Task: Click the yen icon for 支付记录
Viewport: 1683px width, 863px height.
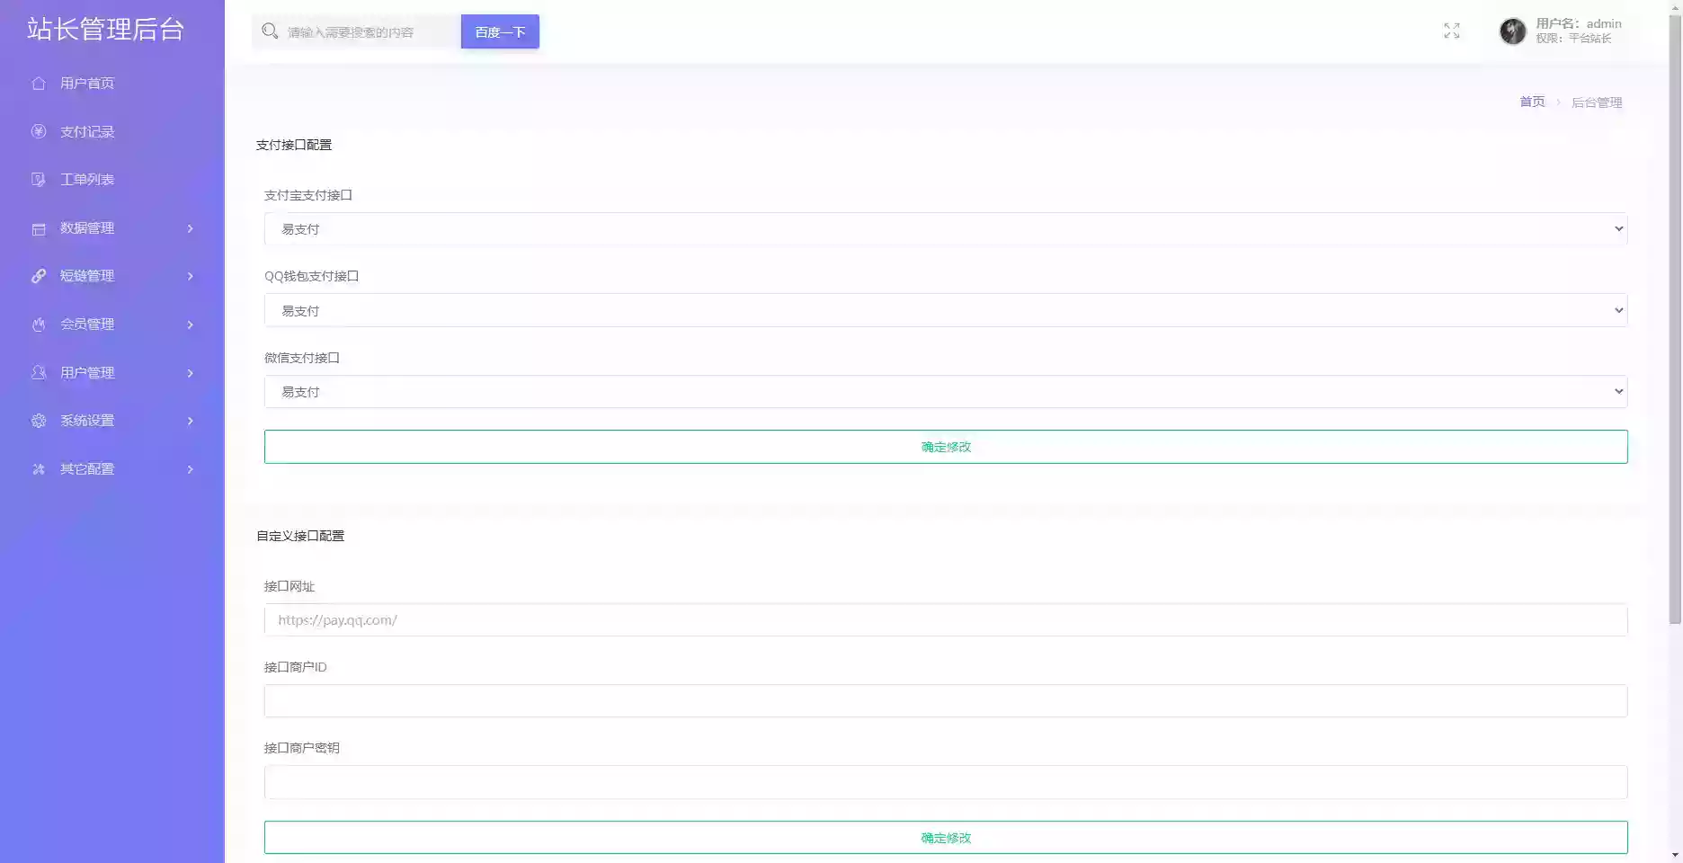Action: (39, 131)
